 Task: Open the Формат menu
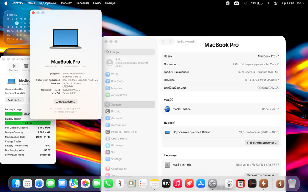[x=66, y=3]
